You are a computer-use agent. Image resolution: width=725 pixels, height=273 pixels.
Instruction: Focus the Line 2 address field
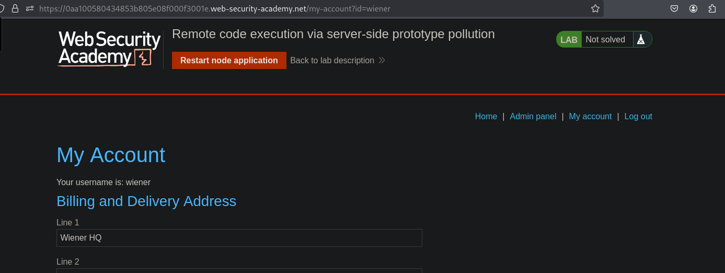(239, 270)
